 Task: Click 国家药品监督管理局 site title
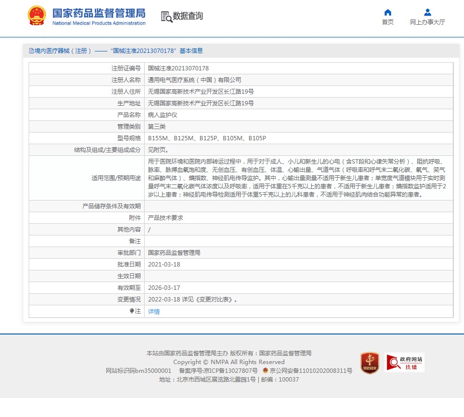click(99, 13)
